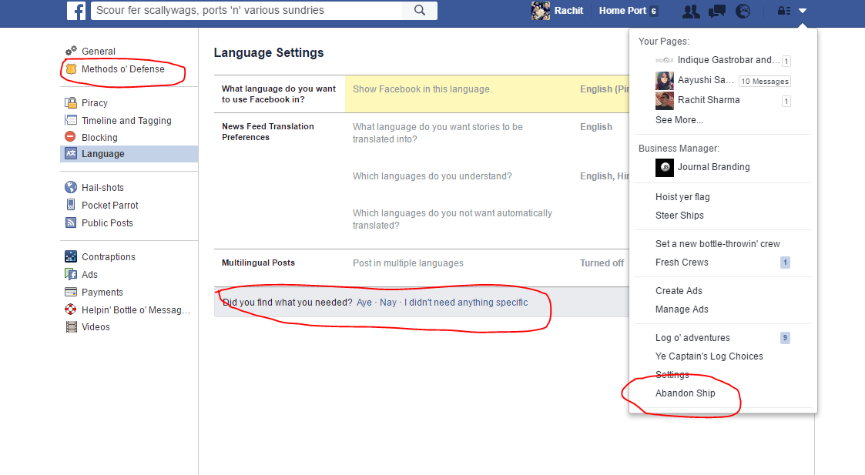Click Rachit profile picture in top bar
This screenshot has height=475, width=865.
click(x=541, y=11)
